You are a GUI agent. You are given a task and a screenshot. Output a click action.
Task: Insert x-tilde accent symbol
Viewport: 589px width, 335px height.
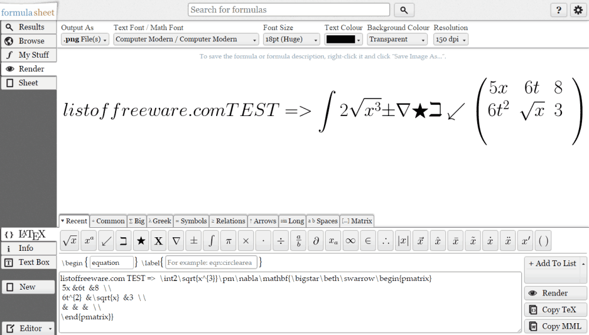(473, 241)
